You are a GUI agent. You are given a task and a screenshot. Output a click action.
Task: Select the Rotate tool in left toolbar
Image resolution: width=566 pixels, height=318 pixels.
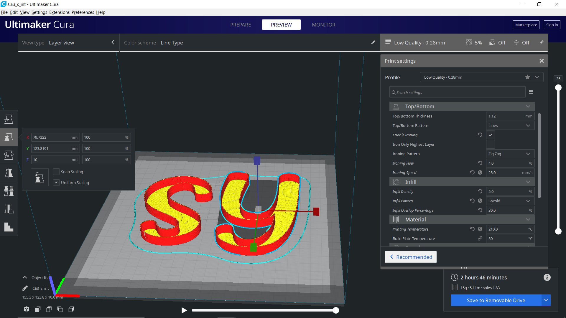pos(9,155)
